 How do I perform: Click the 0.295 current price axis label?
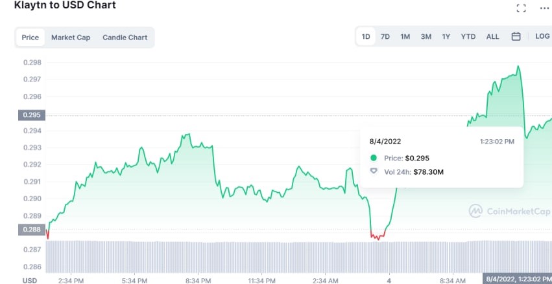coord(32,115)
